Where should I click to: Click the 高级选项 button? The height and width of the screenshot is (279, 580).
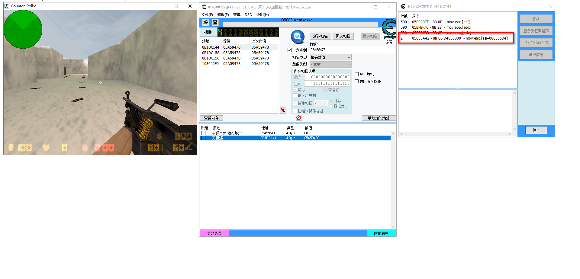(214, 233)
